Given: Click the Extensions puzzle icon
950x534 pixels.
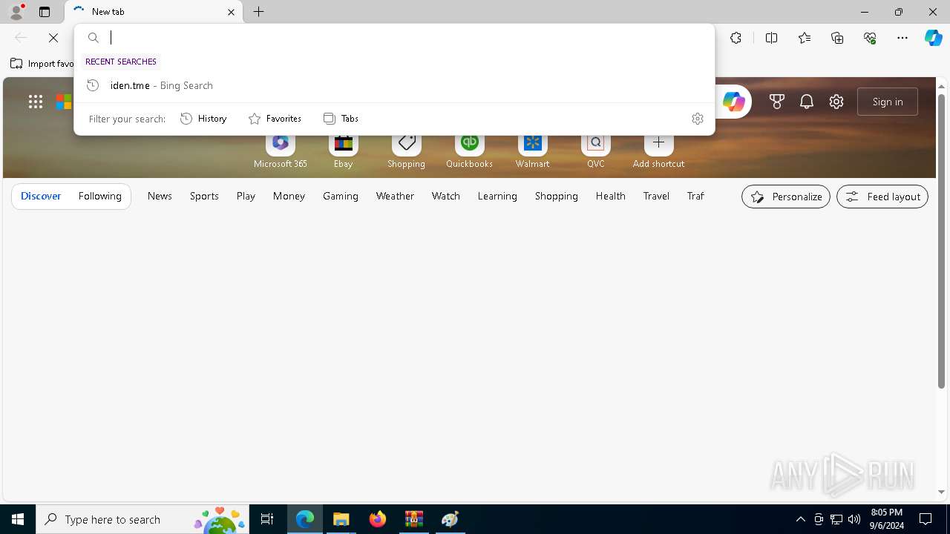Looking at the screenshot, I should [736, 38].
